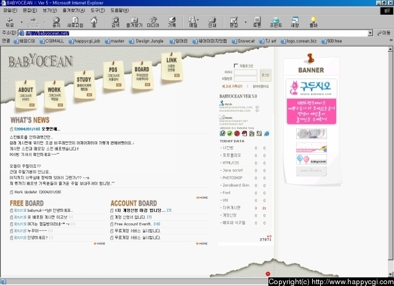This screenshot has height=286, width=394.
Task: Click the Forward arrow toolbar button
Action: 33,22
